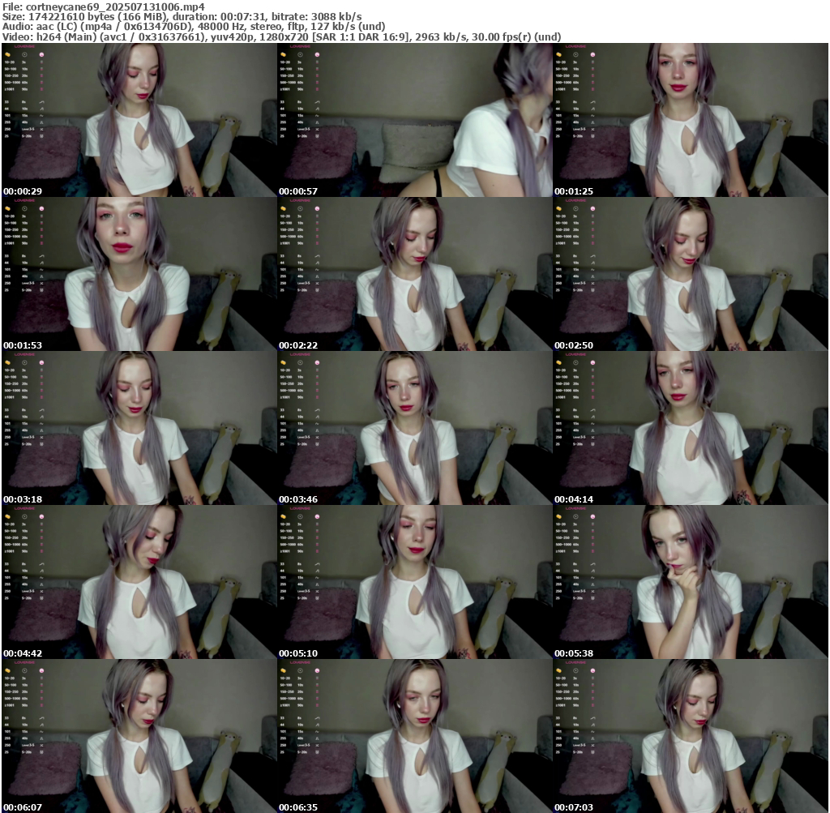Select the last thumbnail at 00:07:03
The width and height of the screenshot is (830, 813).
[x=691, y=736]
